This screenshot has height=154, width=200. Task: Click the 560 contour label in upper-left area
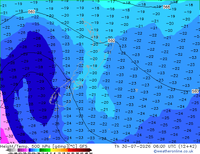tap(31, 12)
